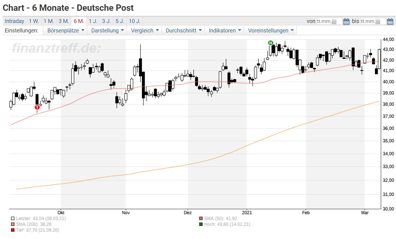396x239 pixels.
Task: Click the 'Nov' axis label
Action: pos(126,213)
